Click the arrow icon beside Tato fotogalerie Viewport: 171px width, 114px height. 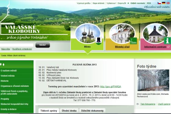pos(138,104)
